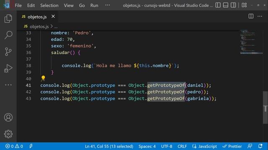The image size is (268, 150).
Task: Click 'gabriela' argument on line 43
Action: [x=198, y=98]
